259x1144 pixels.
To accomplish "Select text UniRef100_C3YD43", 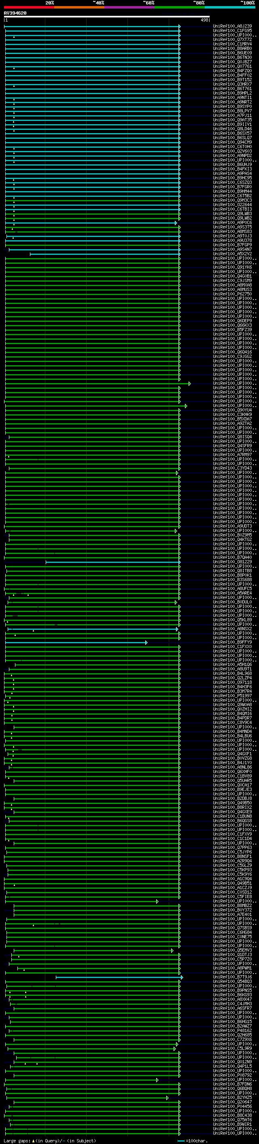I will (x=232, y=468).
